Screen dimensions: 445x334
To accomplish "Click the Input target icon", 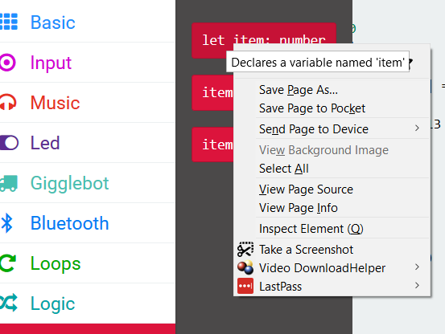I will pyautogui.click(x=8, y=62).
